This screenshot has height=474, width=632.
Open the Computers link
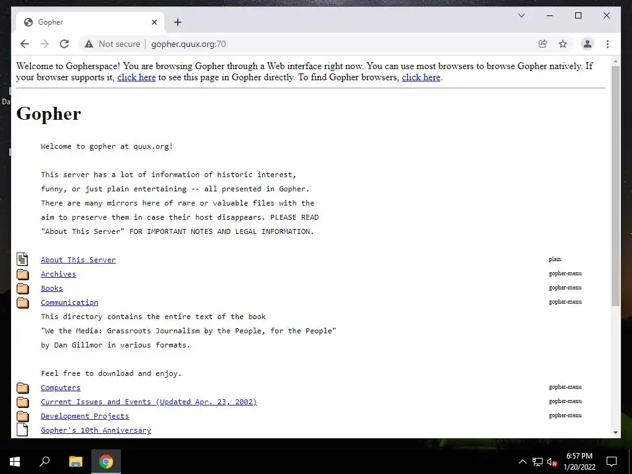60,388
